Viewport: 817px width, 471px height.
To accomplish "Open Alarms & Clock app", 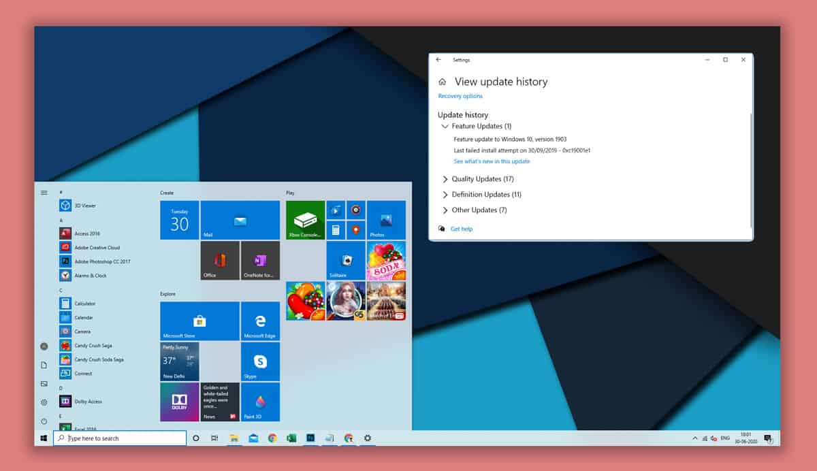I will 84,276.
